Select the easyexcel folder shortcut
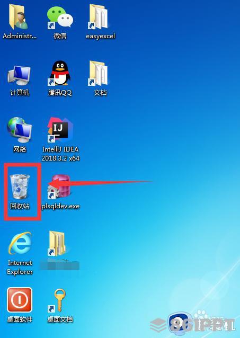The image size is (240, 338). pos(99,16)
